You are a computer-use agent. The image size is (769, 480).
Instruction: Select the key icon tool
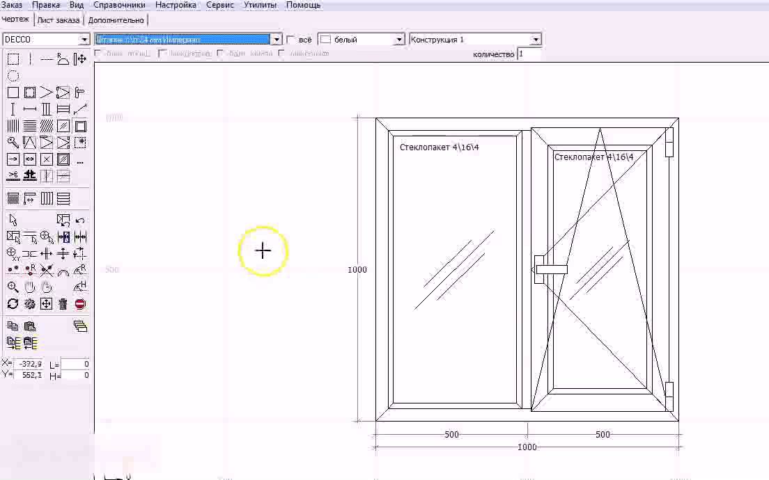point(13,143)
